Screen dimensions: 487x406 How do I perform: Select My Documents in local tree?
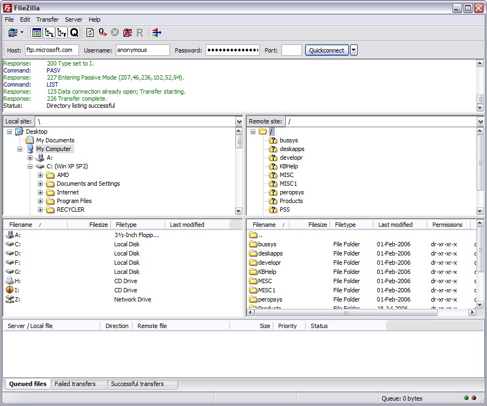(x=55, y=140)
